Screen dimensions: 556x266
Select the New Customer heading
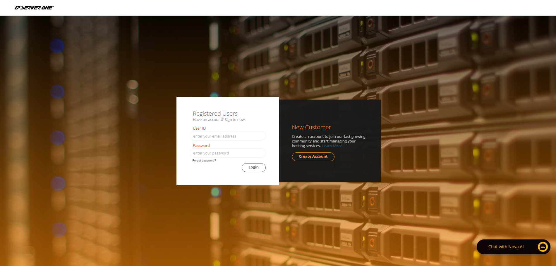point(311,127)
